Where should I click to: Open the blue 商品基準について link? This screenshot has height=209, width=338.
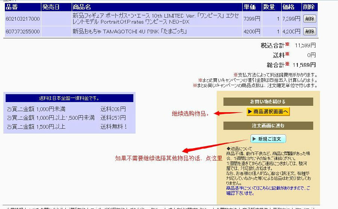click(x=268, y=190)
